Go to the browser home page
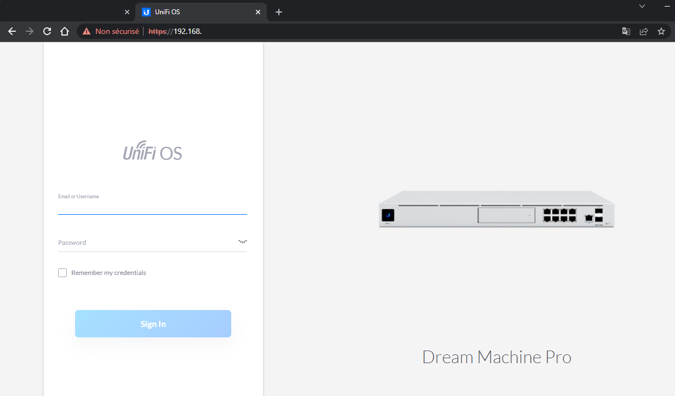The height and width of the screenshot is (396, 675). pyautogui.click(x=64, y=31)
